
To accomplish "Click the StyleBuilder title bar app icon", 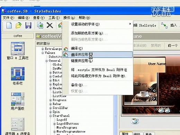I will [x=4, y=11].
